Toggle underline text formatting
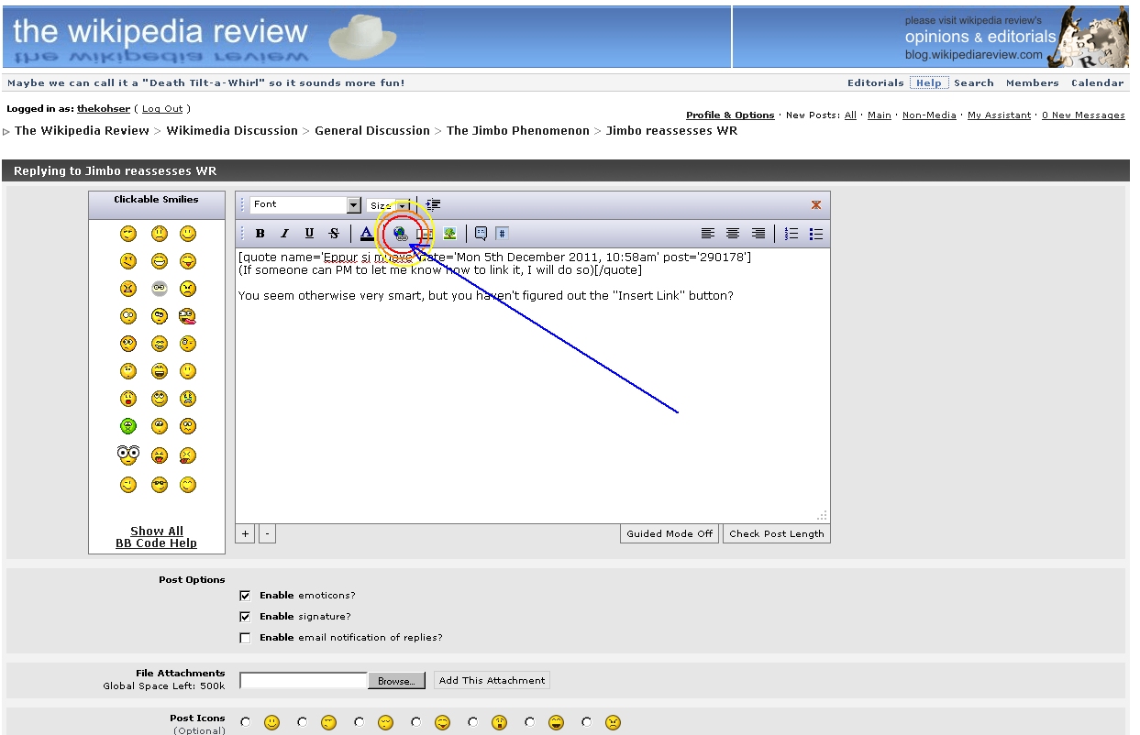The height and width of the screenshot is (735, 1140). 309,234
